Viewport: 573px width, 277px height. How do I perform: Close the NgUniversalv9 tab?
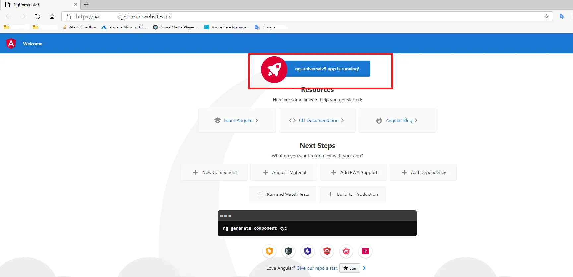75,5
